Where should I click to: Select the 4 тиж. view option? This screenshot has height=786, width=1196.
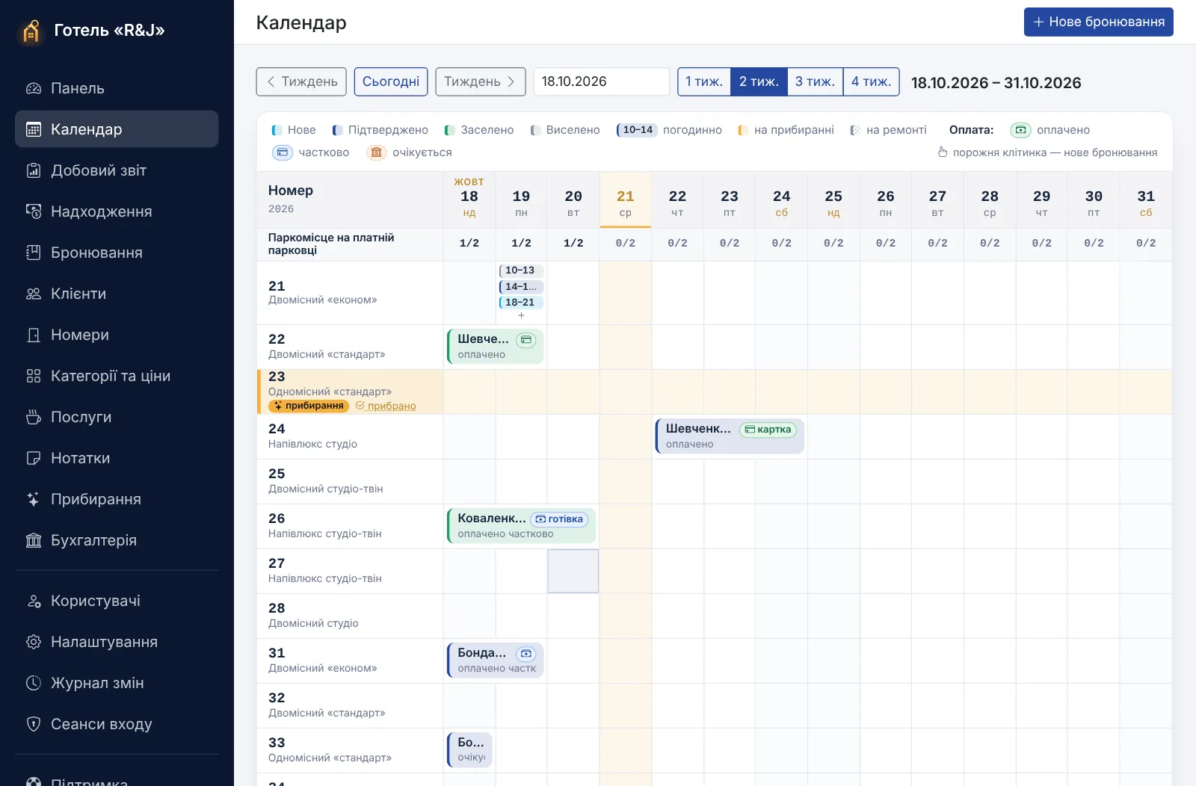click(871, 81)
